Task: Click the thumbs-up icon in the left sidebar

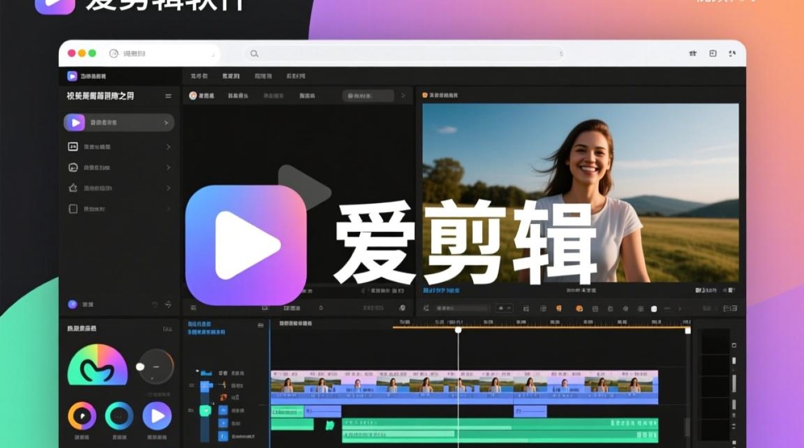Action: coord(73,188)
